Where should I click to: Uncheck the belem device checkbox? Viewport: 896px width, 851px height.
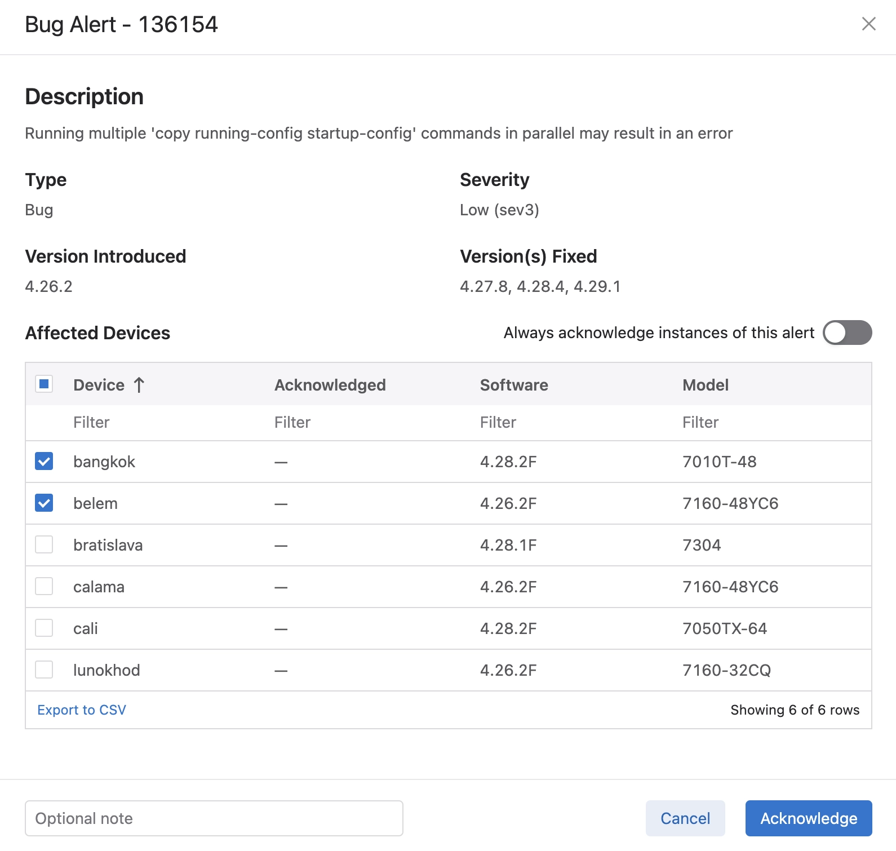[44, 503]
